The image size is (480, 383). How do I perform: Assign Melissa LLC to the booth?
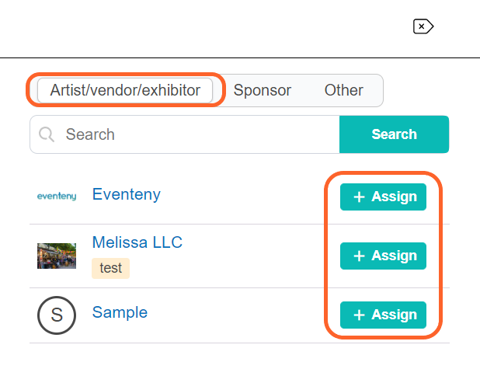(383, 256)
